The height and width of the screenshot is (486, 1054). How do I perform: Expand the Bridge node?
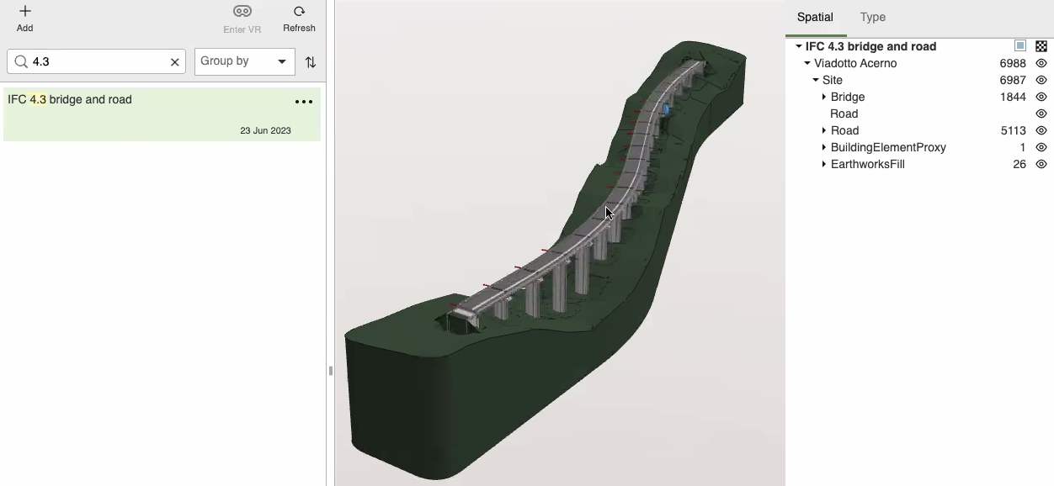(824, 98)
